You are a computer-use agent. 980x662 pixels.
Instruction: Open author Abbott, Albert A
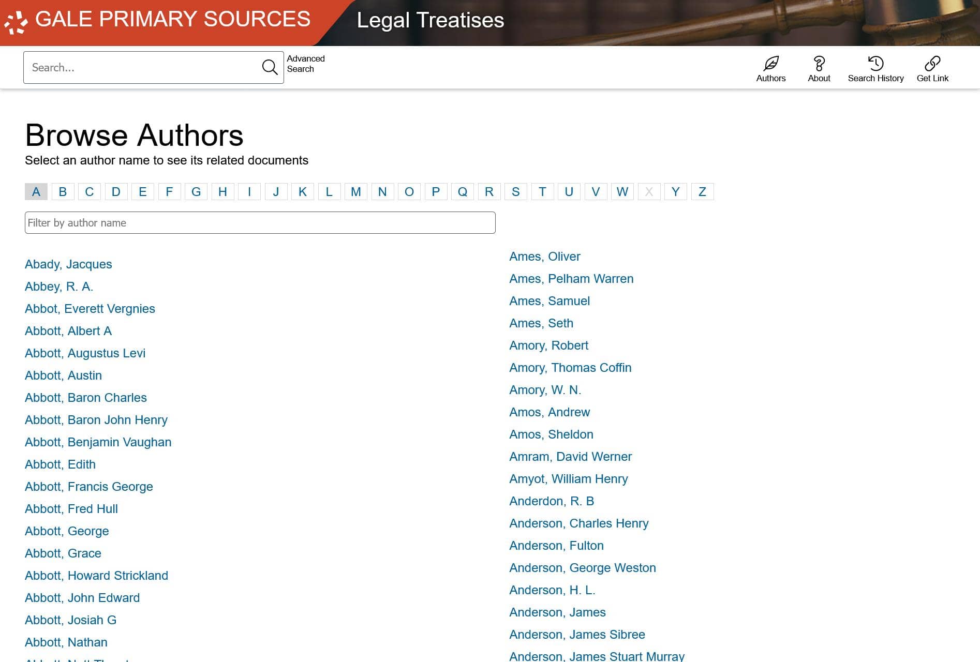68,331
